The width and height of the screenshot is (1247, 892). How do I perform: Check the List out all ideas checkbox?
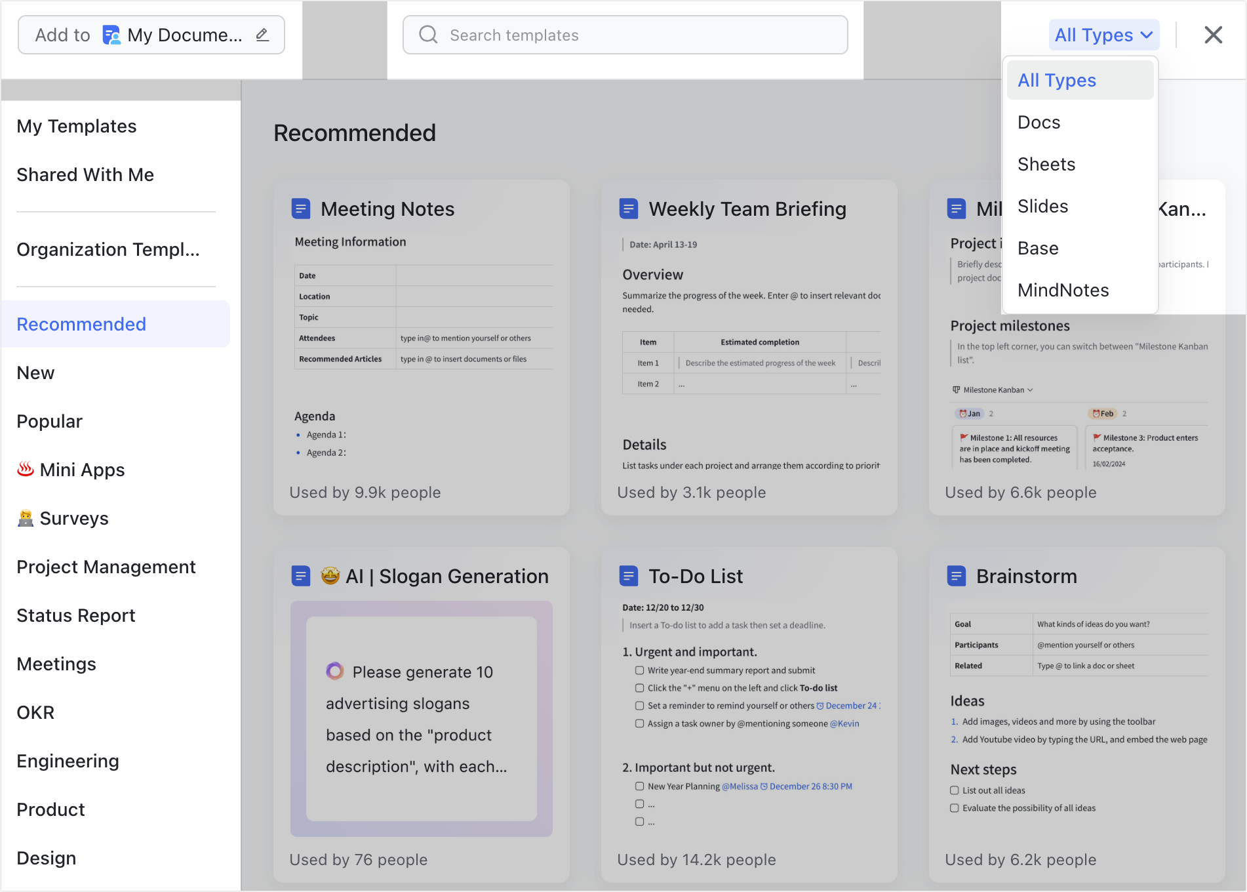(x=954, y=790)
